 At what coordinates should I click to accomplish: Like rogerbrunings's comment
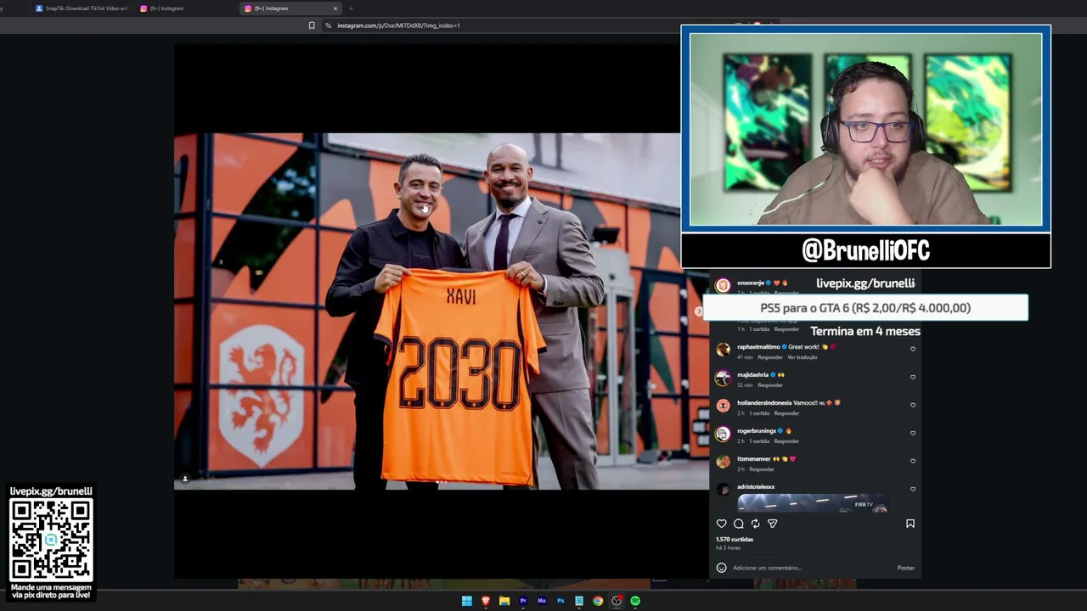coord(913,433)
